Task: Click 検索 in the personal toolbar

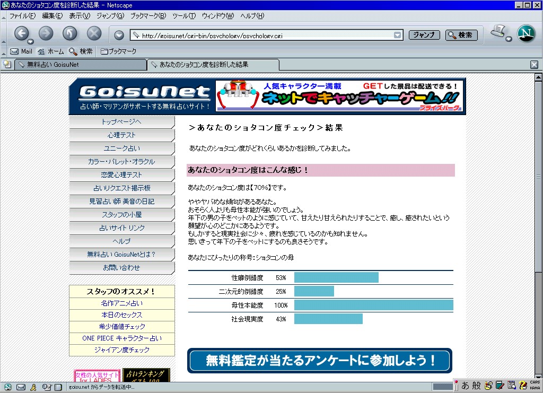Action: point(81,51)
